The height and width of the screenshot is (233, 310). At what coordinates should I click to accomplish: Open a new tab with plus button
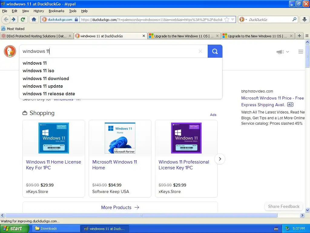pyautogui.click(x=299, y=36)
